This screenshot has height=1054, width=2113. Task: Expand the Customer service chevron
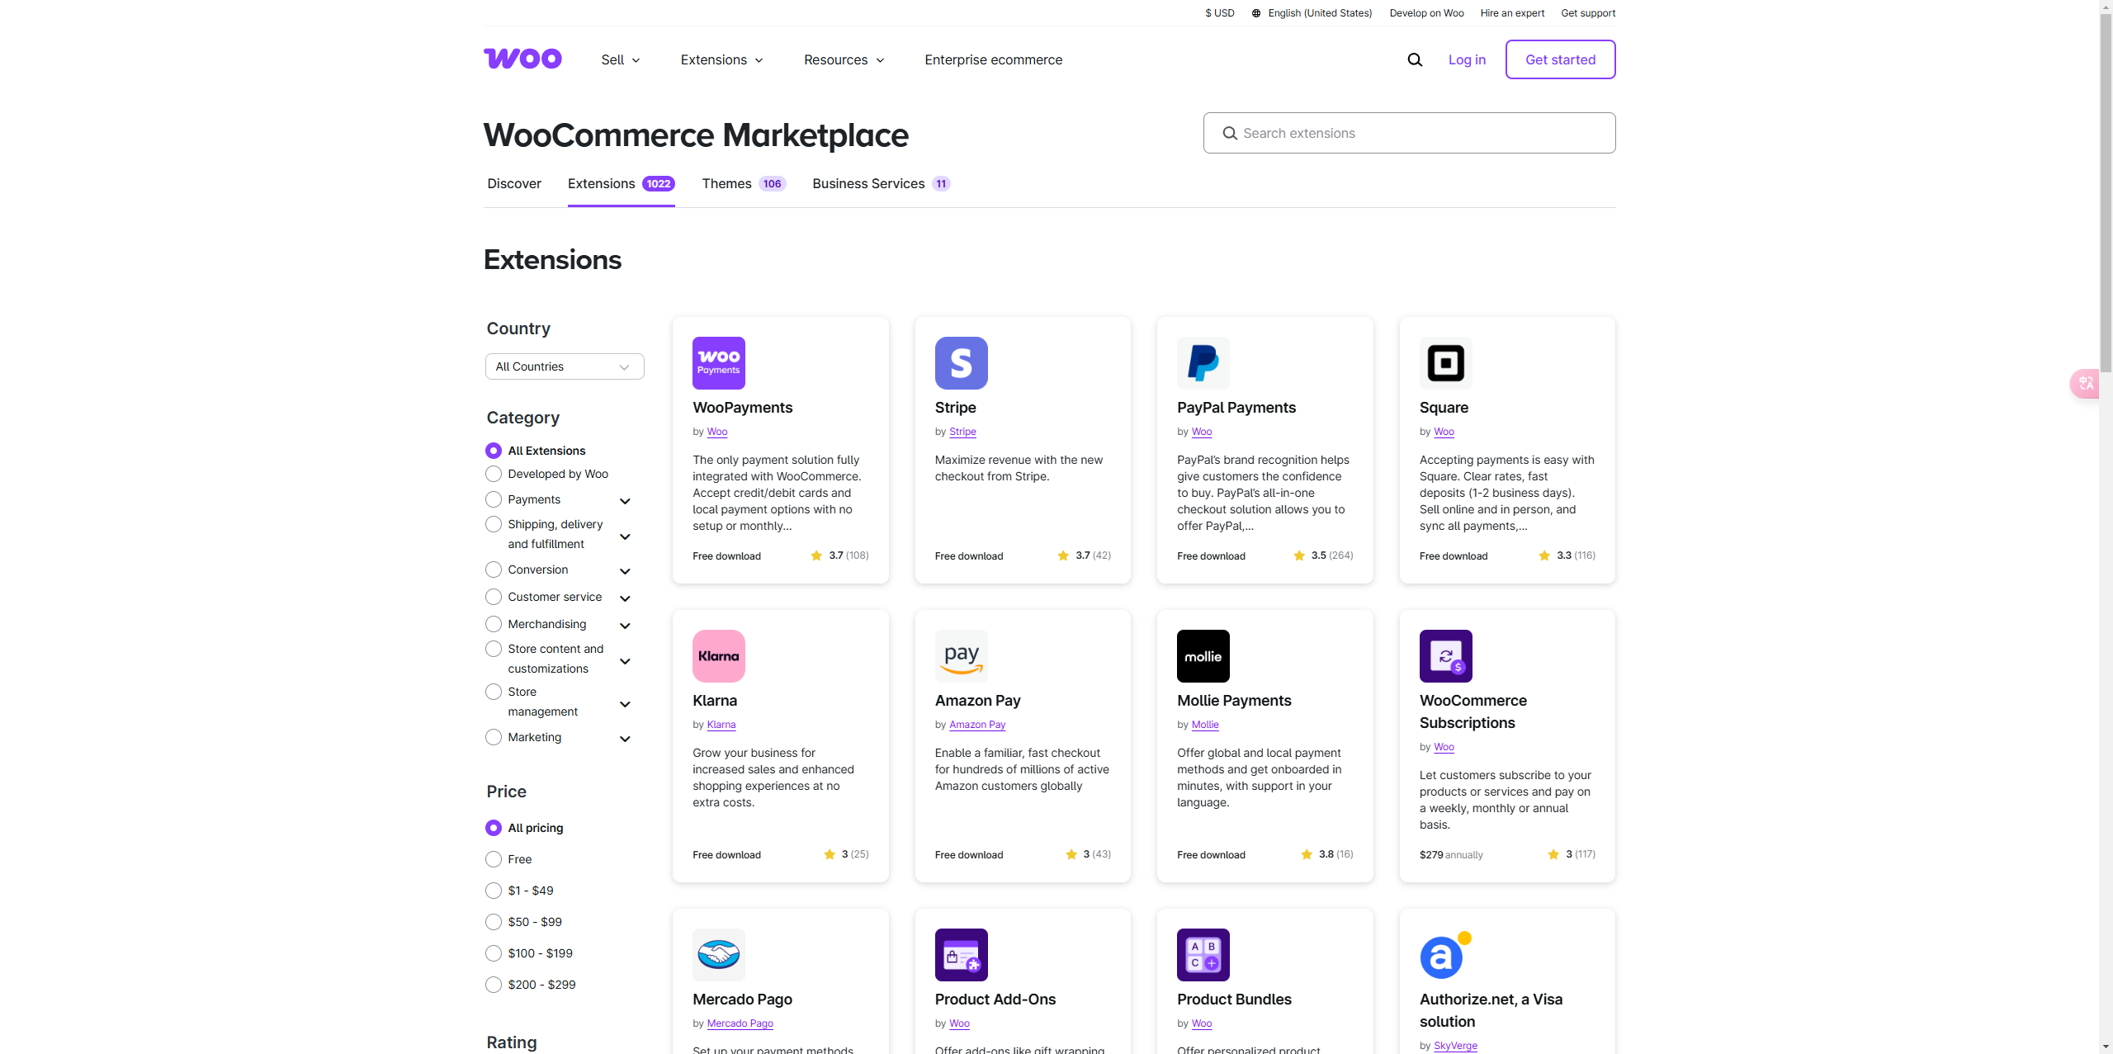point(625,598)
